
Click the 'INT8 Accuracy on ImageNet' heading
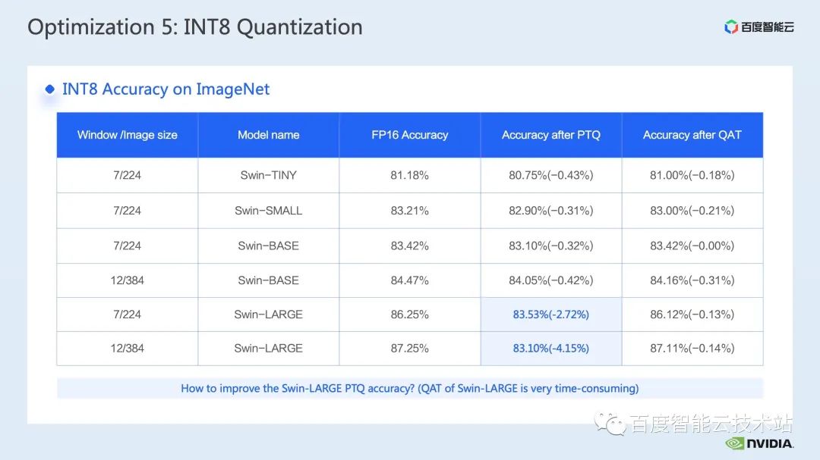(x=166, y=89)
